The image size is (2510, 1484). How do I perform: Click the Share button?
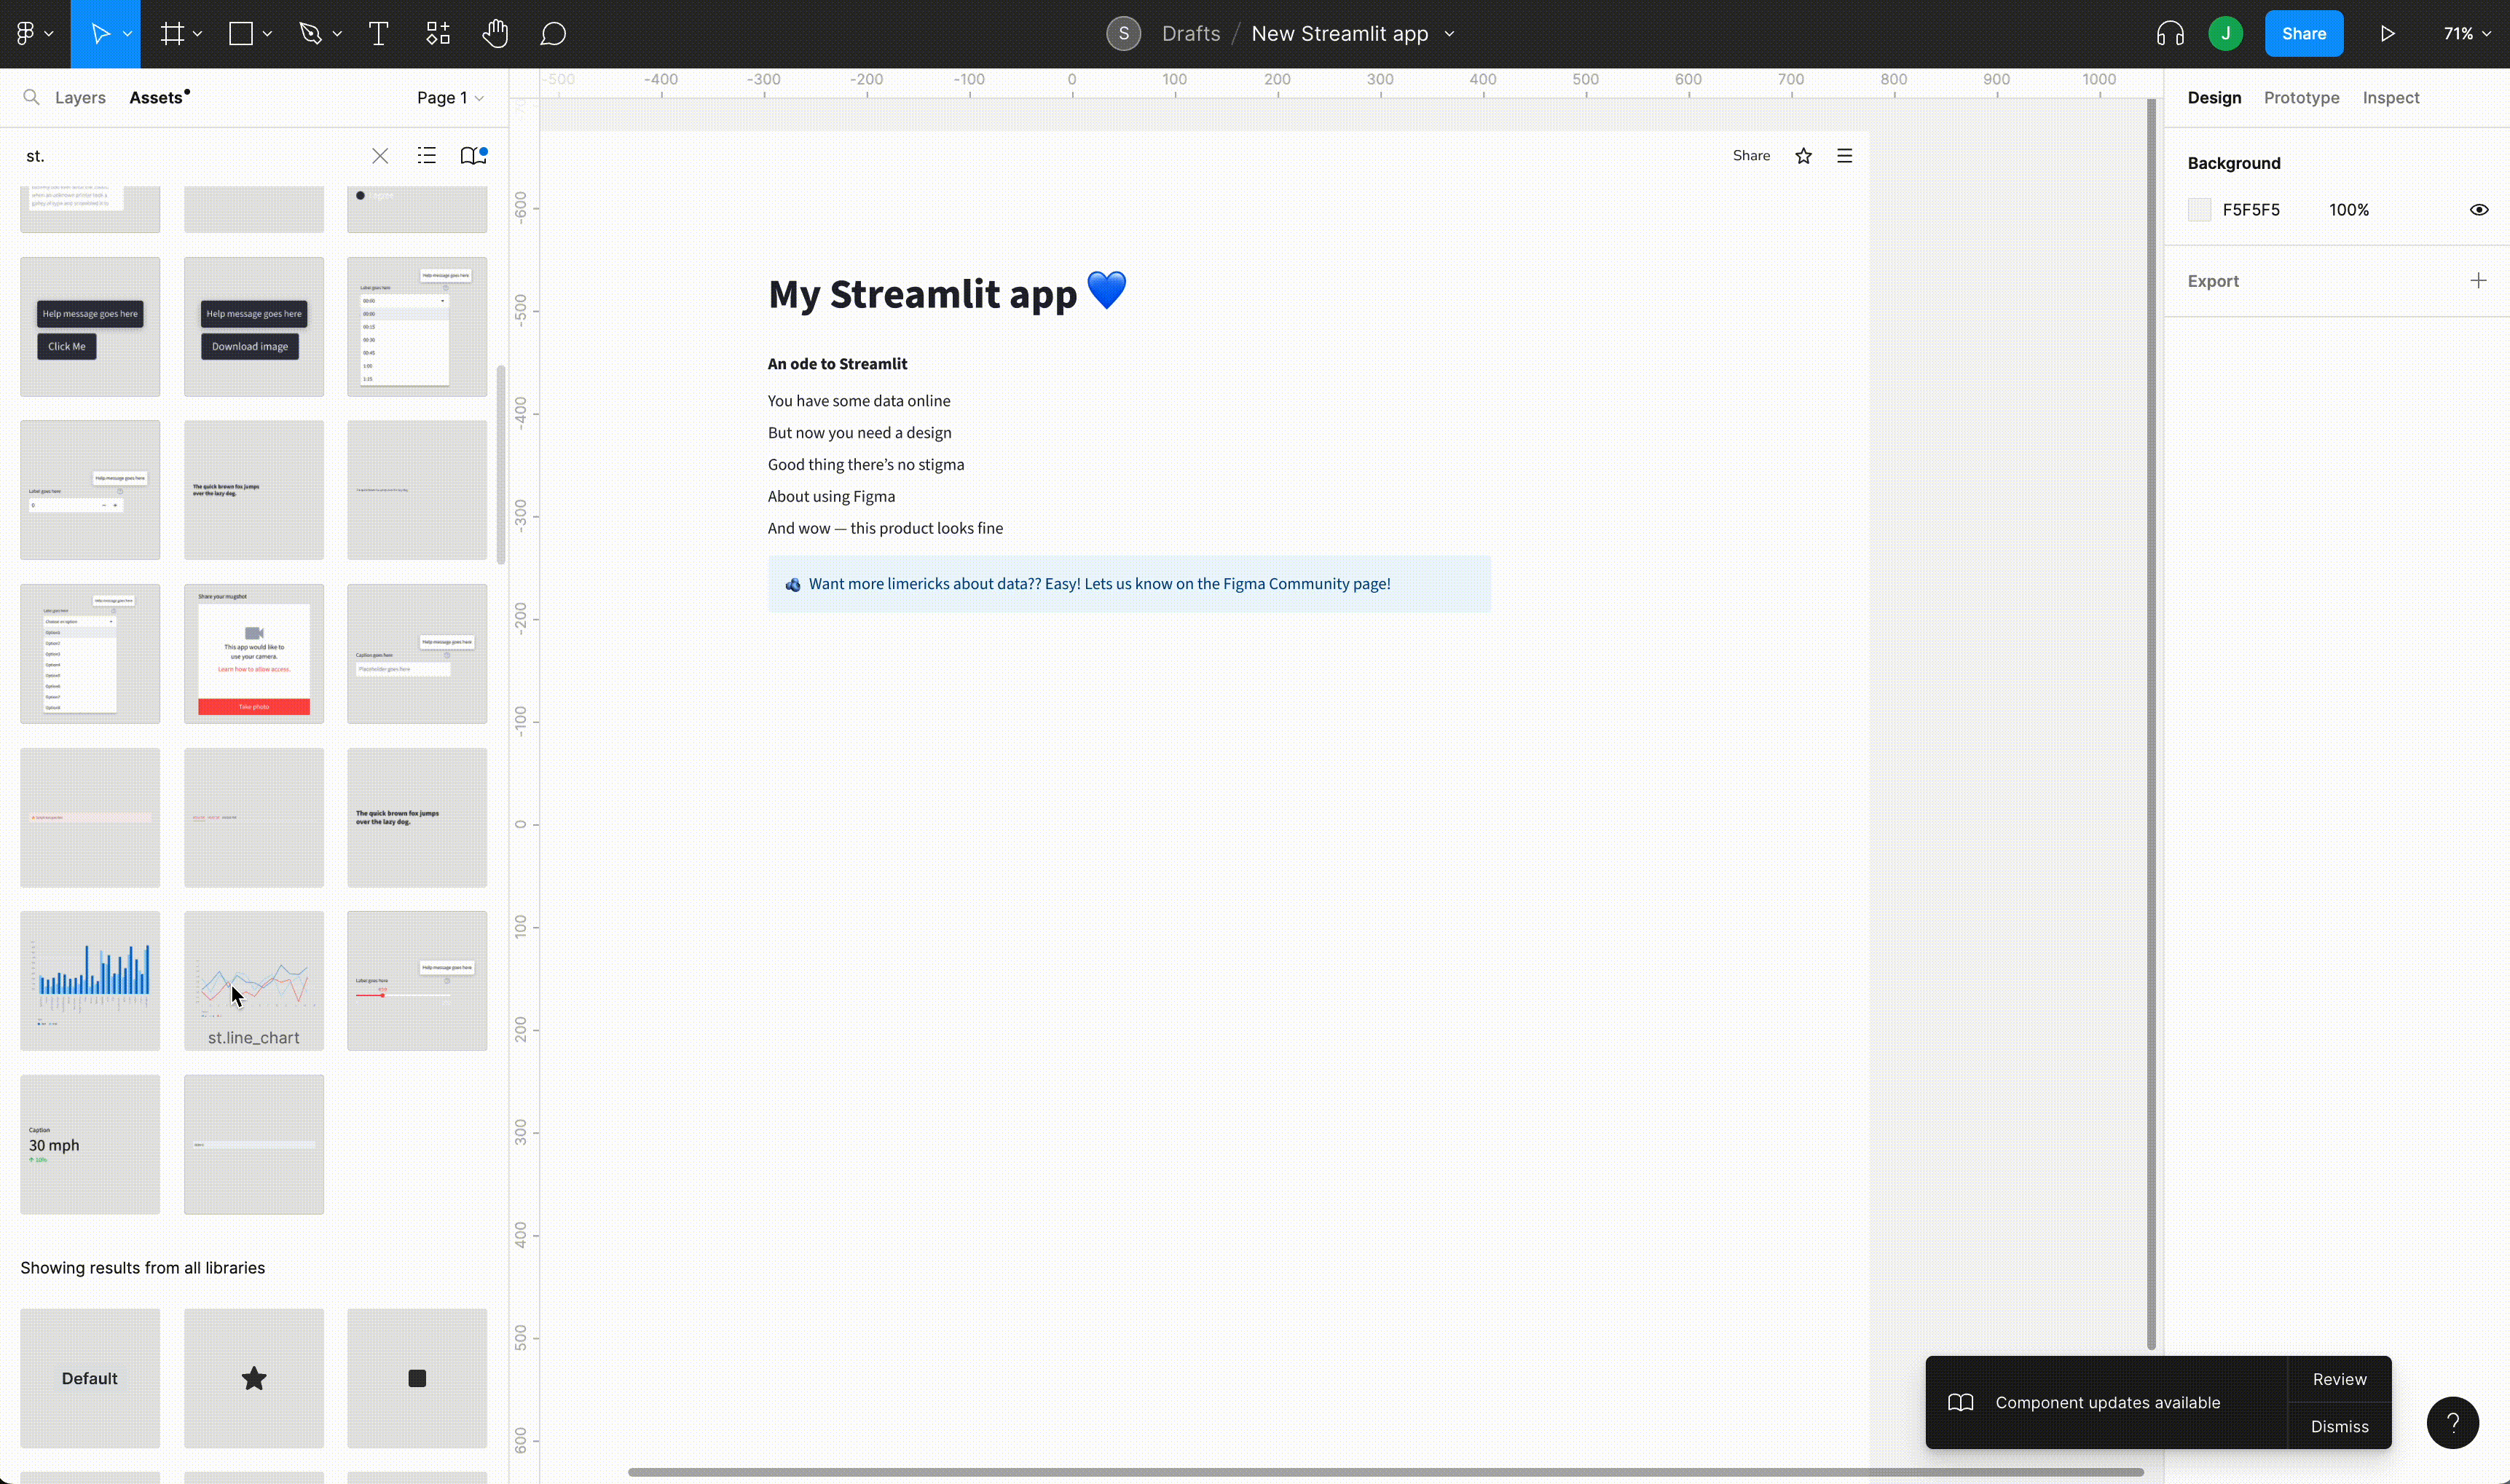point(2304,32)
